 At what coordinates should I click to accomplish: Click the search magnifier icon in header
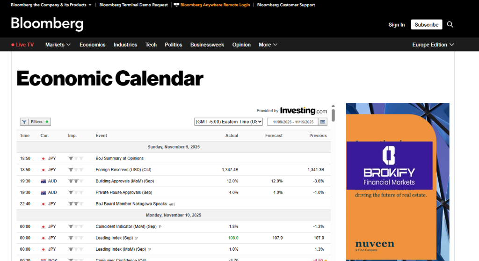pyautogui.click(x=450, y=25)
